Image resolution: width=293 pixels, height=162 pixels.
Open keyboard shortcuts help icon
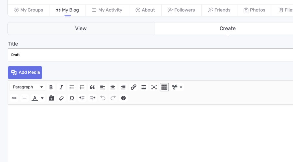[x=123, y=98]
